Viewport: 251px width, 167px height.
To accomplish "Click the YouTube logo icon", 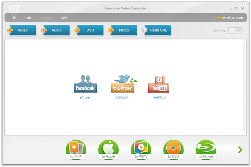I will pos(158,84).
